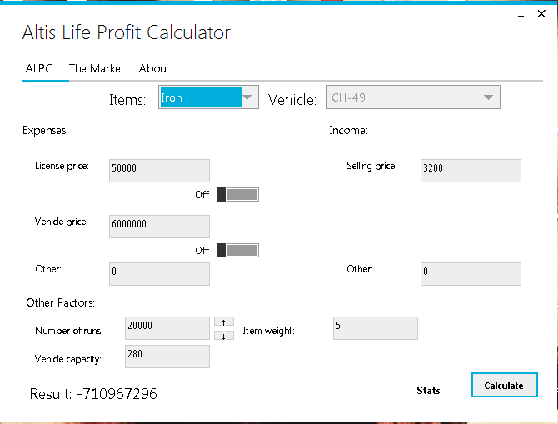Click the Vehicle price field
The width and height of the screenshot is (558, 424).
click(159, 227)
